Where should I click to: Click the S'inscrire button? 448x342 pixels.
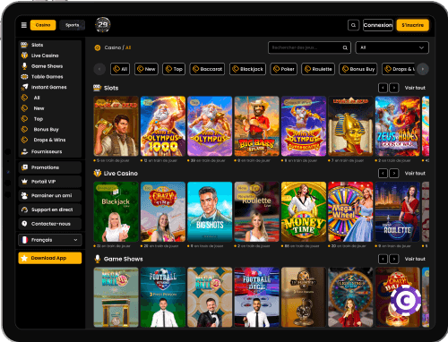pyautogui.click(x=413, y=25)
